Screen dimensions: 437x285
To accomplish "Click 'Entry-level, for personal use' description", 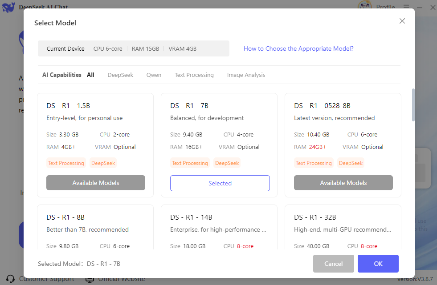I will [x=85, y=118].
